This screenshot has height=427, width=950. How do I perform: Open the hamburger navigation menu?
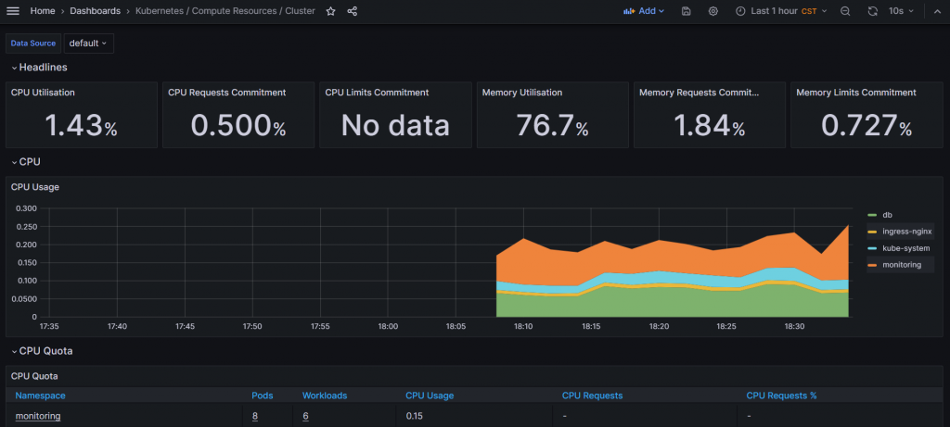click(x=13, y=11)
